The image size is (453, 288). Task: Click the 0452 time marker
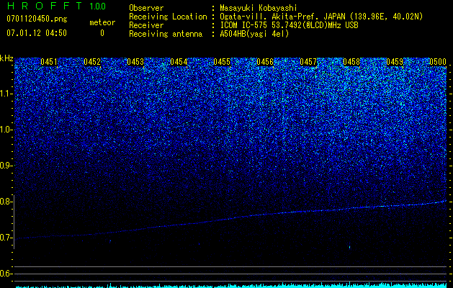(92, 62)
